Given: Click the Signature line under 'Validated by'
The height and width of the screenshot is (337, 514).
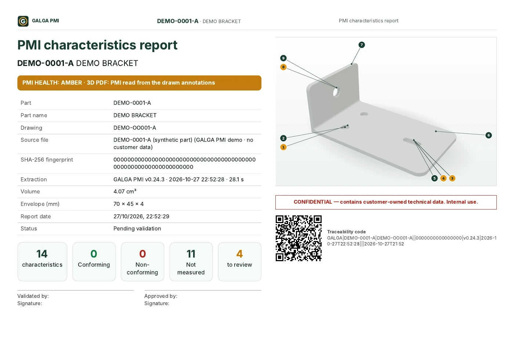Looking at the screenshot, I should [x=30, y=303].
